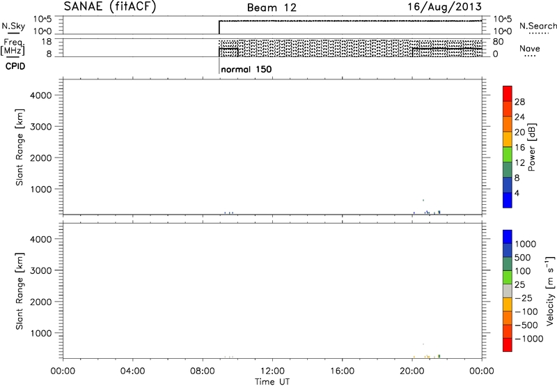Pick the bottom bright blue Power swatch
Viewport: 557px width, 386px height.
[x=508, y=200]
